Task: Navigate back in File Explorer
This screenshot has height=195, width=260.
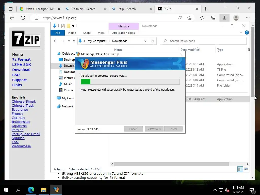Action: [x=55, y=41]
